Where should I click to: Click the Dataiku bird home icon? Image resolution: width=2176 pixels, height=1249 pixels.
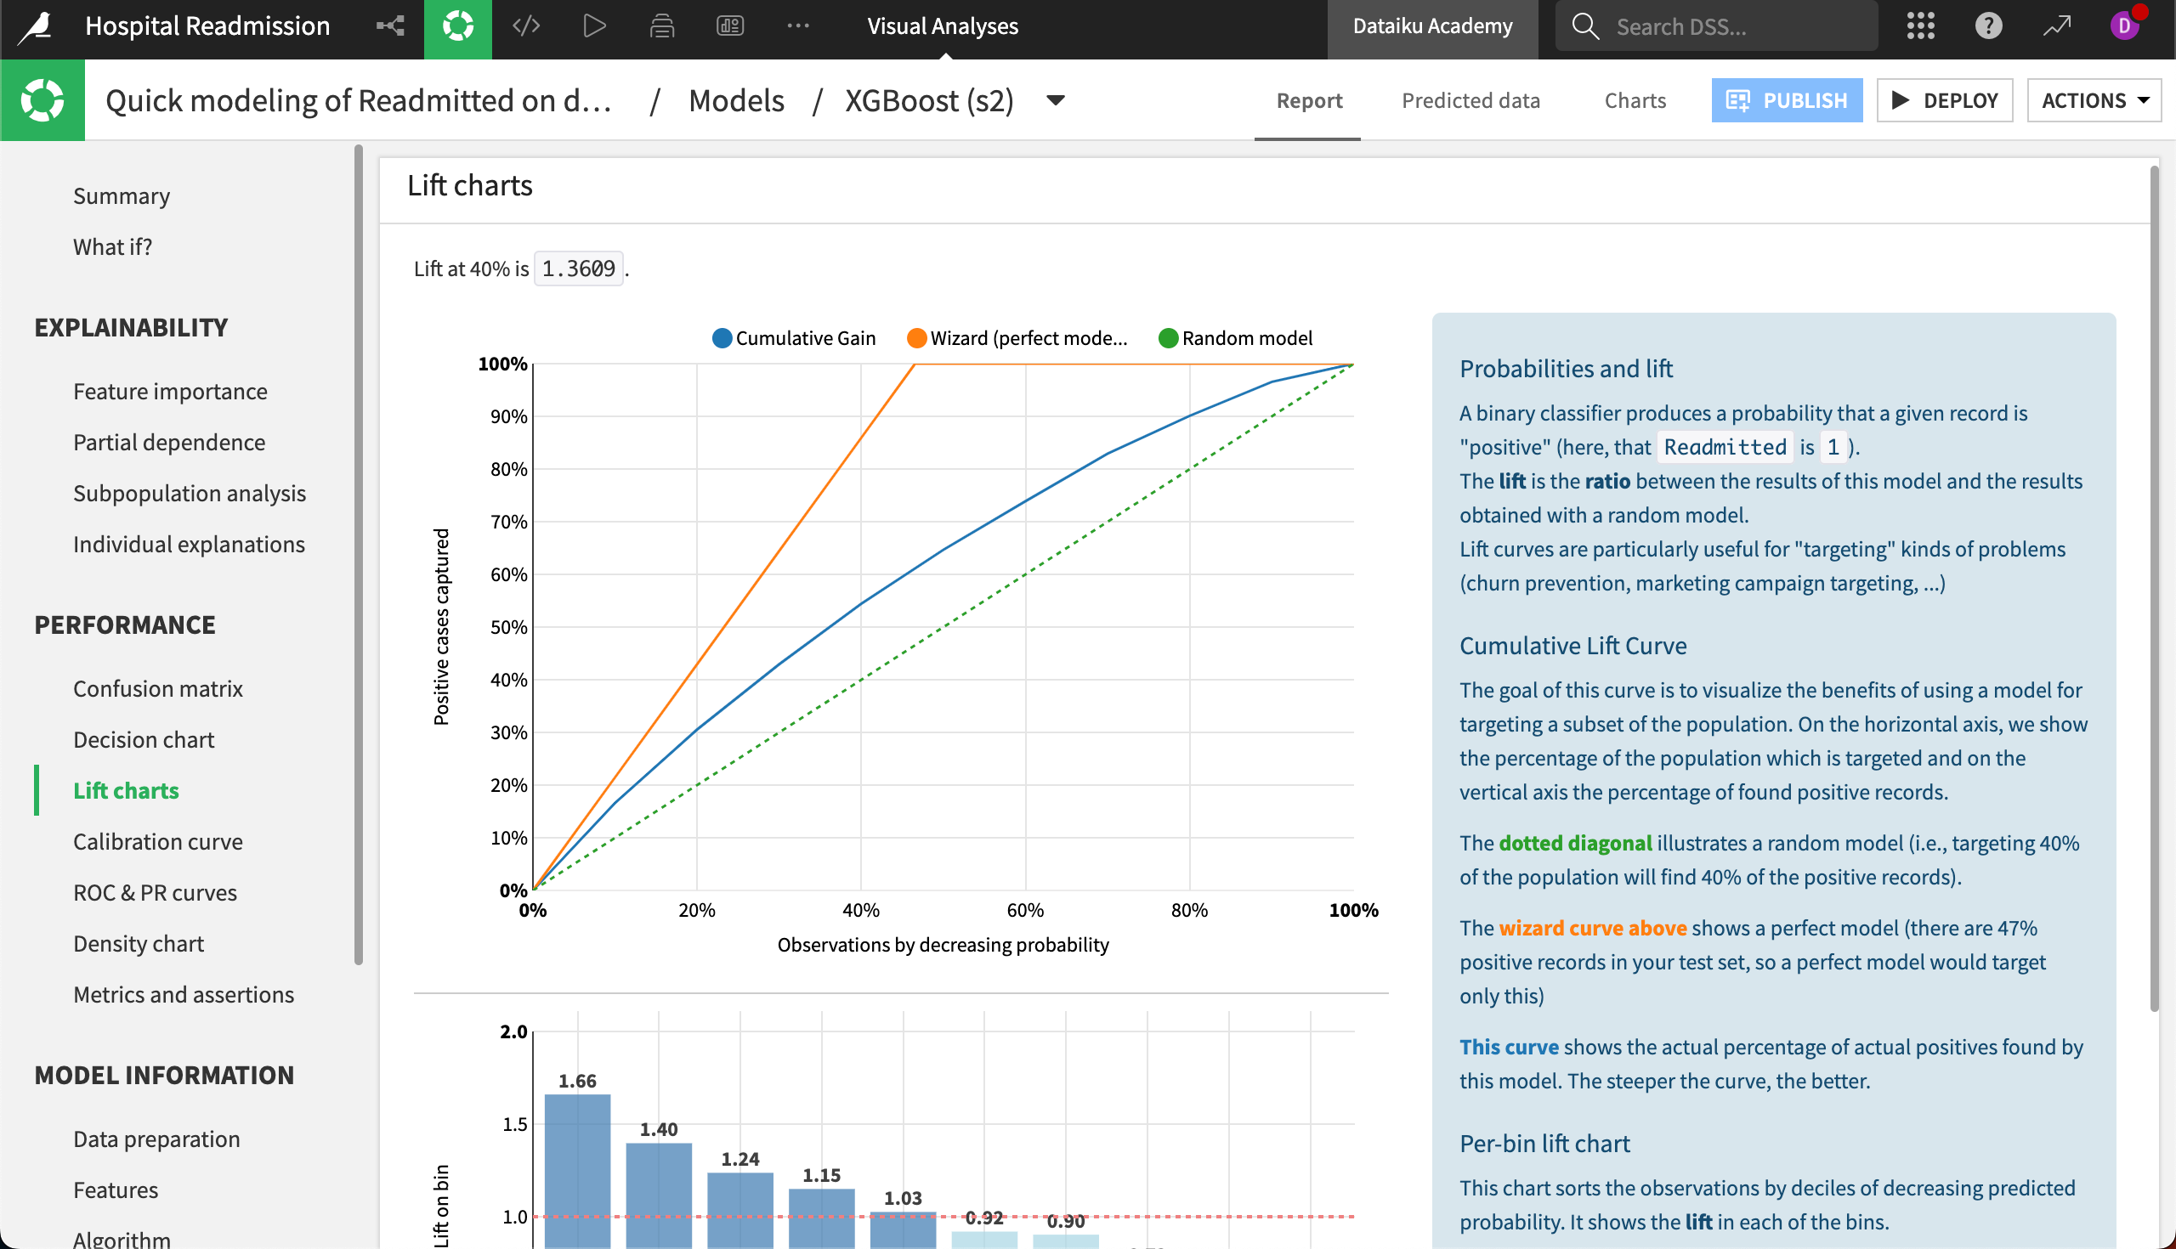point(36,26)
